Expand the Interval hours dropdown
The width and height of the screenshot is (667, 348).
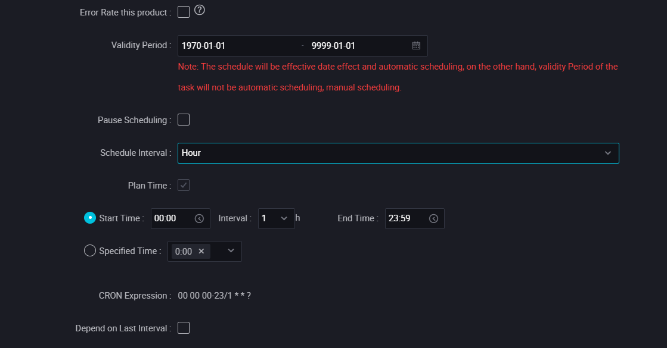coord(277,218)
